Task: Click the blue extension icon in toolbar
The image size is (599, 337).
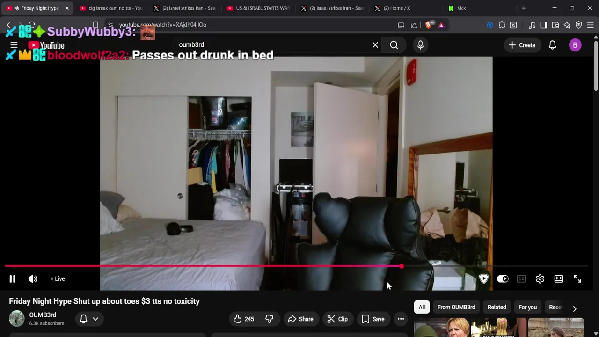Action: click(490, 25)
